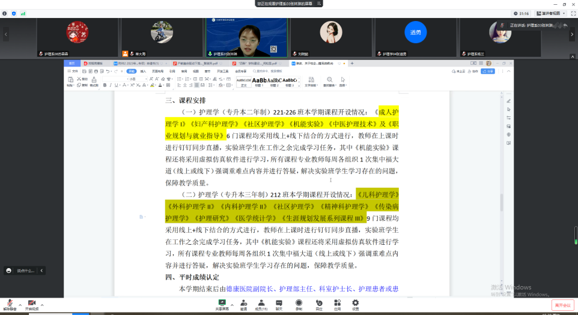
Task: Show the members list panel
Action: click(261, 303)
